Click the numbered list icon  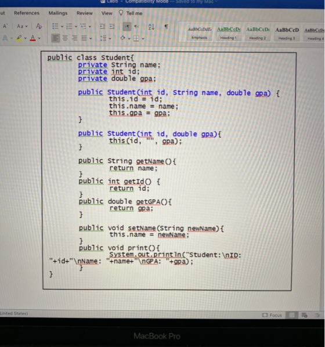tap(69, 26)
